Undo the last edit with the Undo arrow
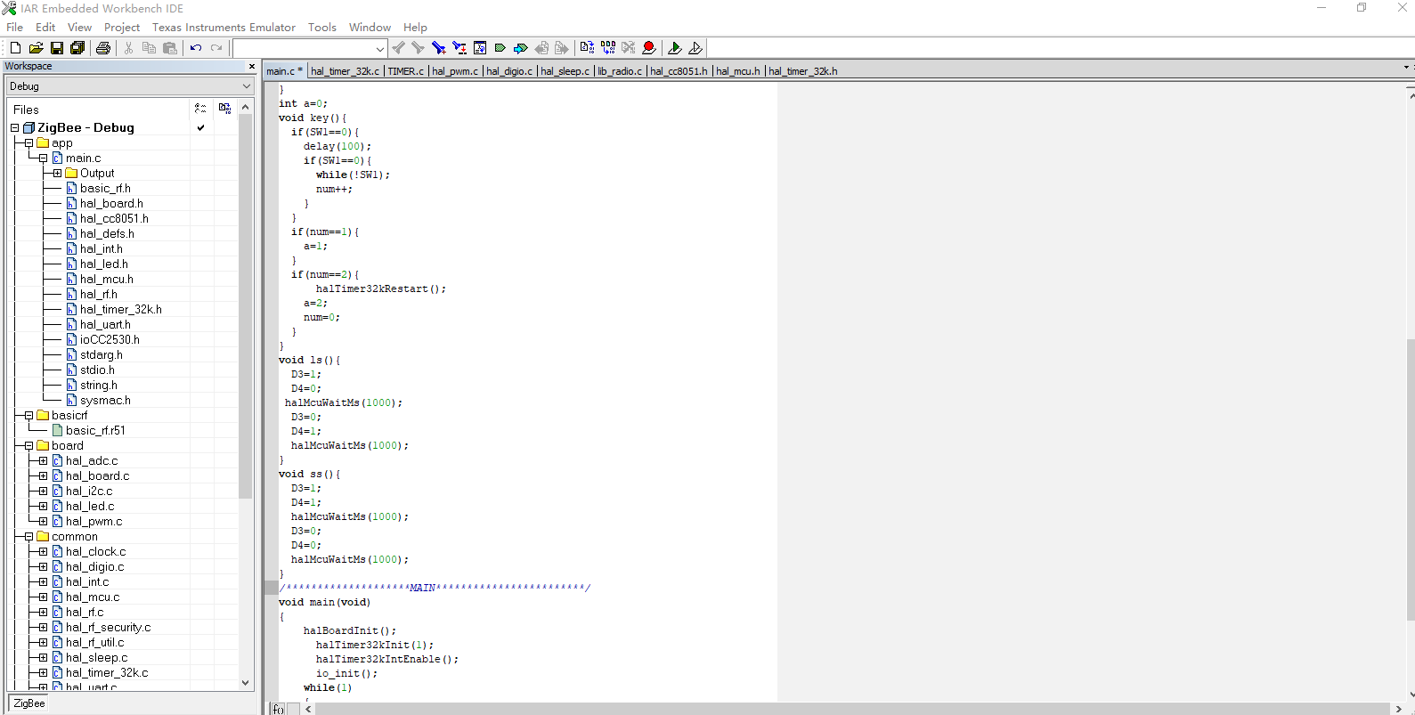 coord(195,48)
